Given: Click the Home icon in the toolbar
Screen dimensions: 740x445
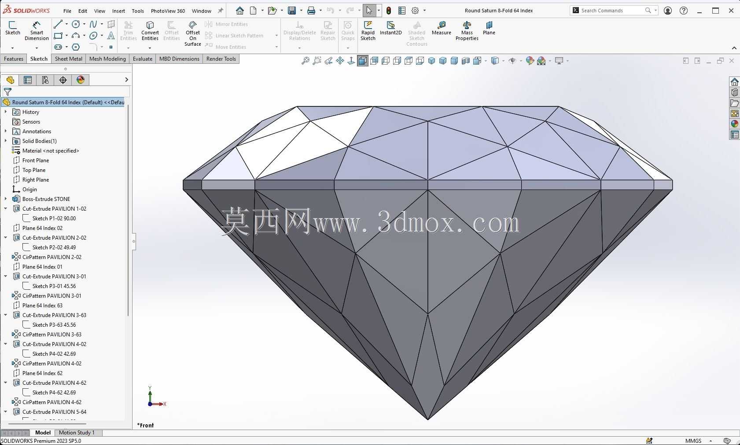Looking at the screenshot, I should point(240,11).
